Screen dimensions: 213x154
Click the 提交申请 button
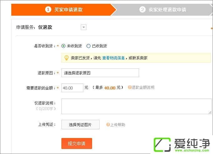76,143
